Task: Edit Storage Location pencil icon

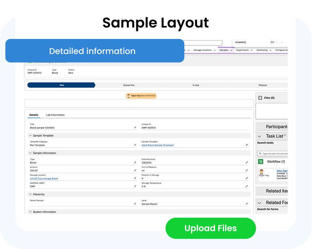Action: [x=135, y=178]
